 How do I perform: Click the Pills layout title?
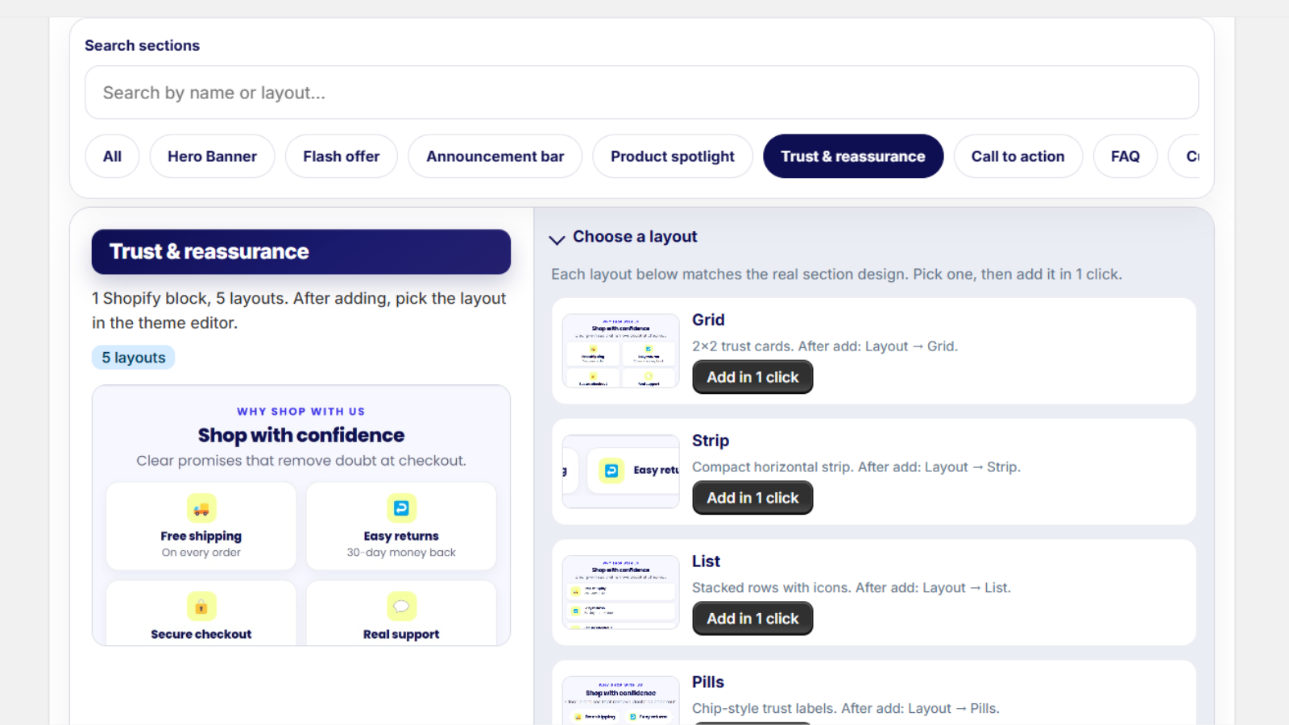tap(708, 682)
